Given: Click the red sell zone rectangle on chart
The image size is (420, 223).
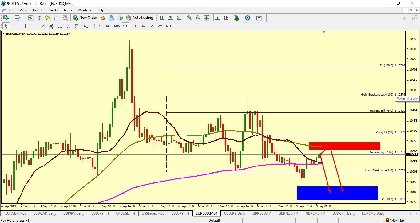Looking at the screenshot, I should pos(344,146).
